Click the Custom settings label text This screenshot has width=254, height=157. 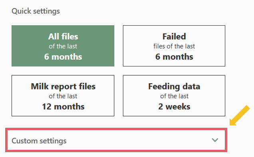click(39, 141)
